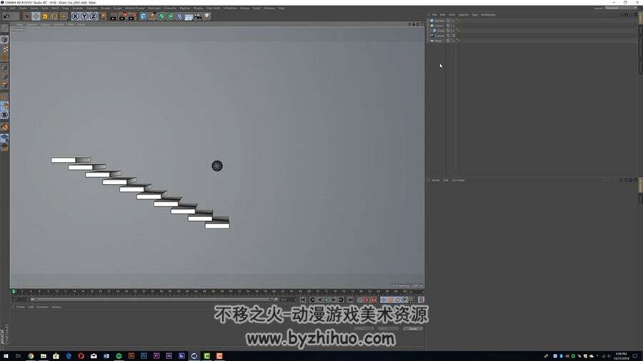This screenshot has width=643, height=361.
Task: Toggle Y axis lock
Action: pyautogui.click(x=84, y=16)
